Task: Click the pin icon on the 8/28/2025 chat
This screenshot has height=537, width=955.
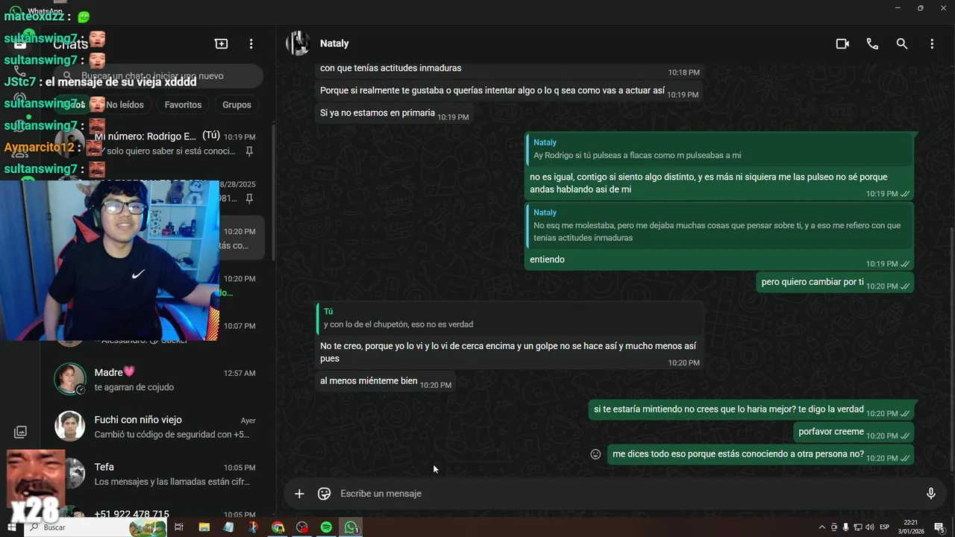Action: pos(249,198)
